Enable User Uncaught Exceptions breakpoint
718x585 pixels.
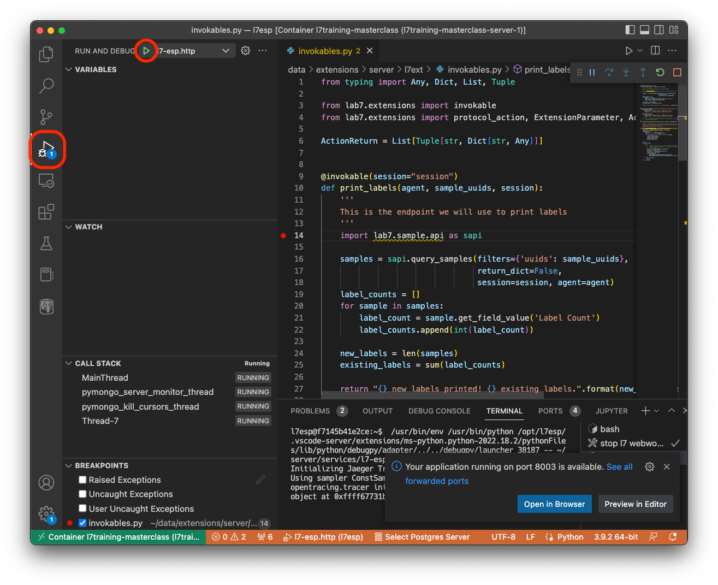[82, 509]
